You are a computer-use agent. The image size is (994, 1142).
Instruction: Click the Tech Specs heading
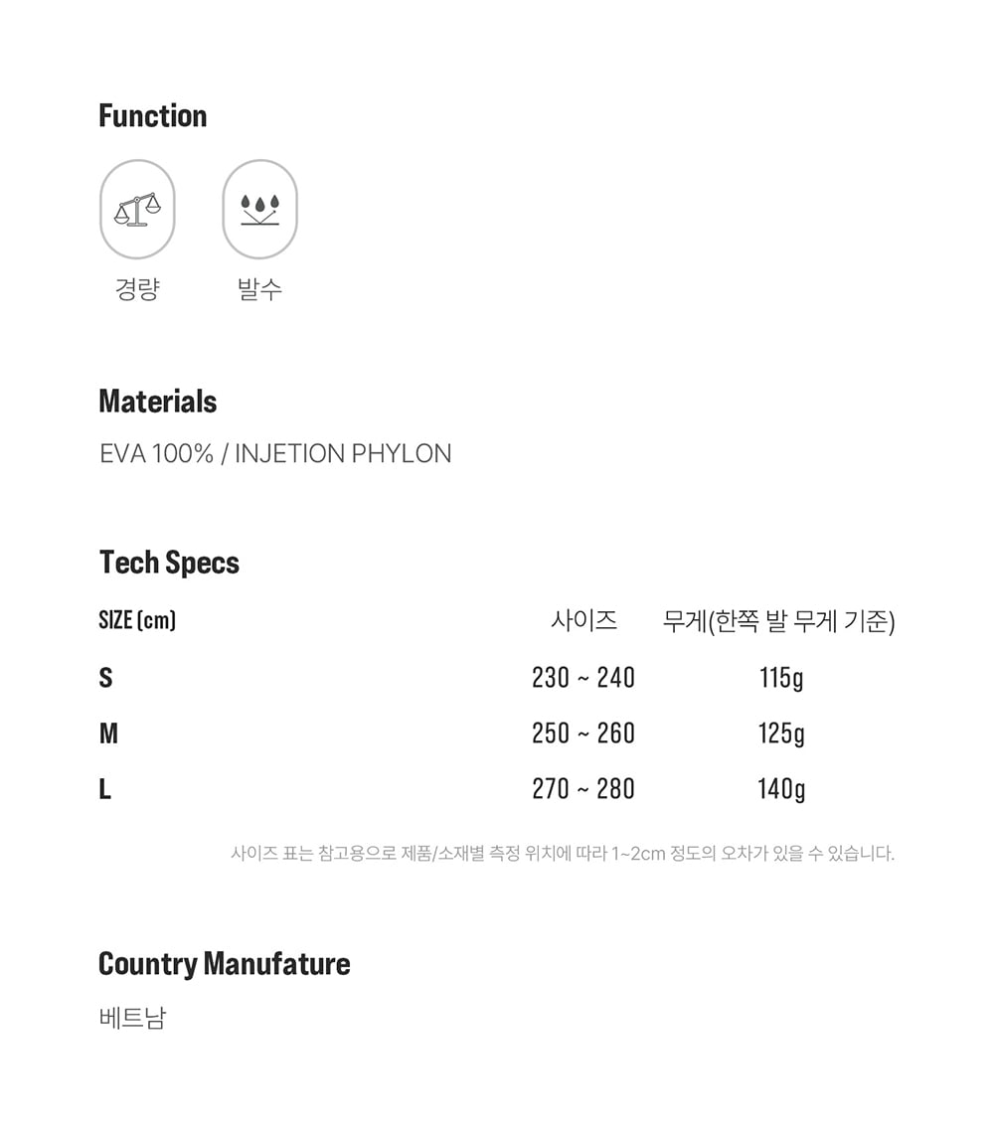point(169,563)
